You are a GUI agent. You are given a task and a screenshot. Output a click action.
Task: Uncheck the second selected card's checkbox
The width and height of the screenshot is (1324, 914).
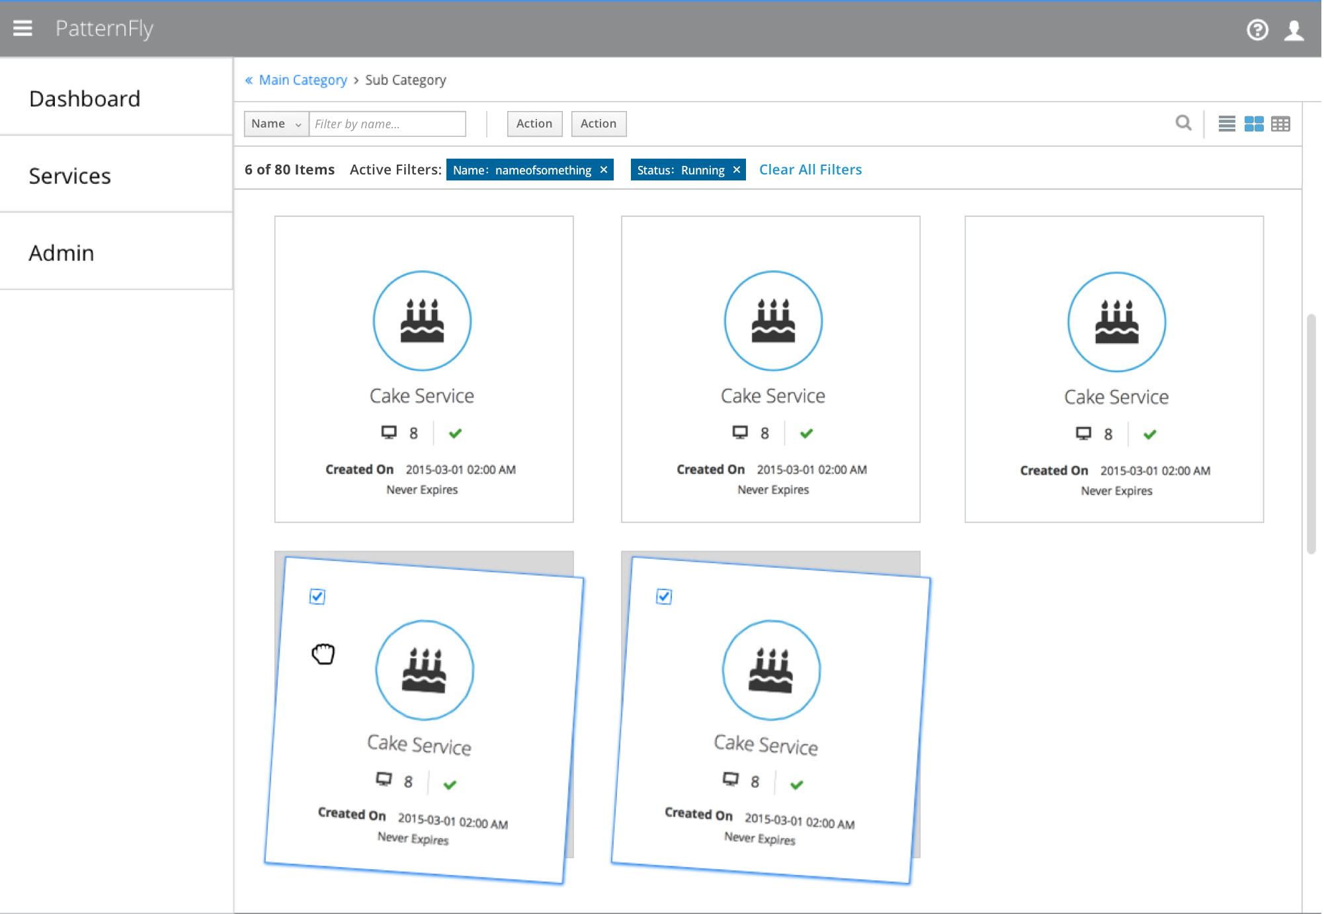[x=664, y=597]
